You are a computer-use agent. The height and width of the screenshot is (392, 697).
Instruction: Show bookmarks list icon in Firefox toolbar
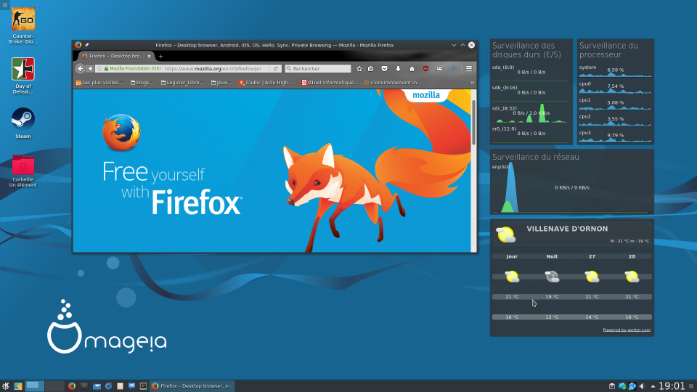point(371,68)
